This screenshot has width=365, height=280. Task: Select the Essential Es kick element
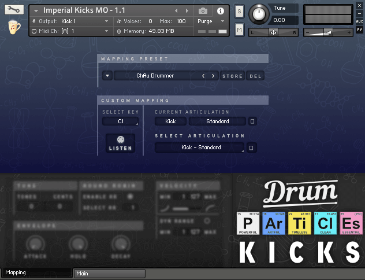[351, 223]
